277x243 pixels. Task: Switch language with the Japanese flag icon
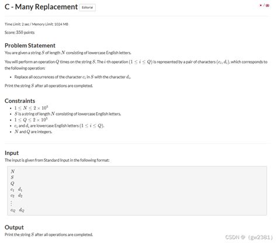[261, 5]
